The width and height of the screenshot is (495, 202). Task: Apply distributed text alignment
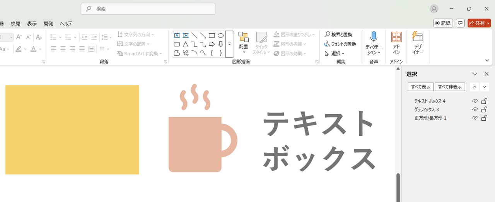click(91, 49)
